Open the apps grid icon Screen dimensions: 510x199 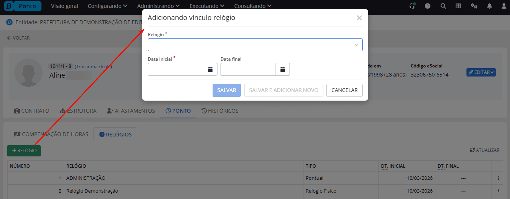tap(458, 6)
